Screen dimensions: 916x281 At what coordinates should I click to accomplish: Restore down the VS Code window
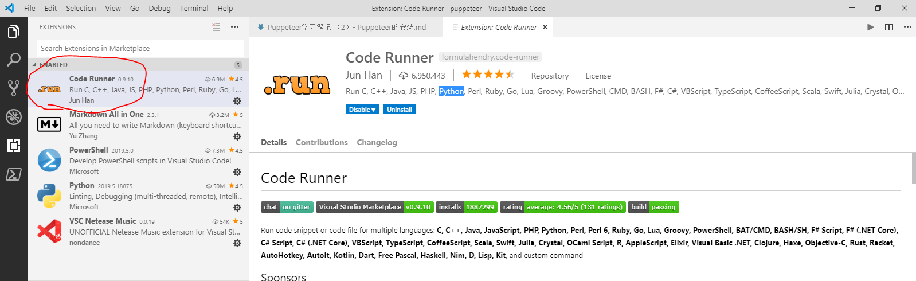pos(878,8)
